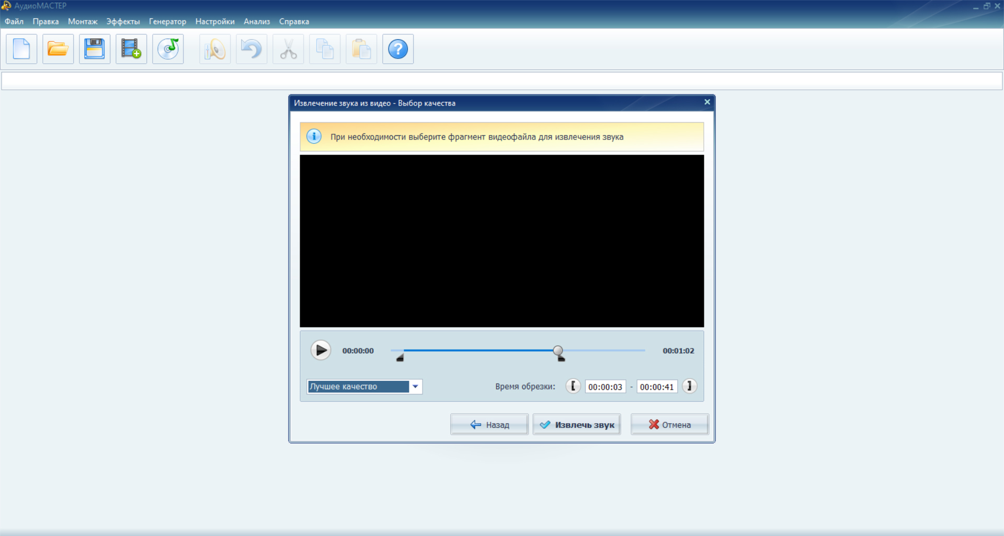Image resolution: width=1004 pixels, height=536 pixels.
Task: Open the Настройки menu
Action: [215, 21]
